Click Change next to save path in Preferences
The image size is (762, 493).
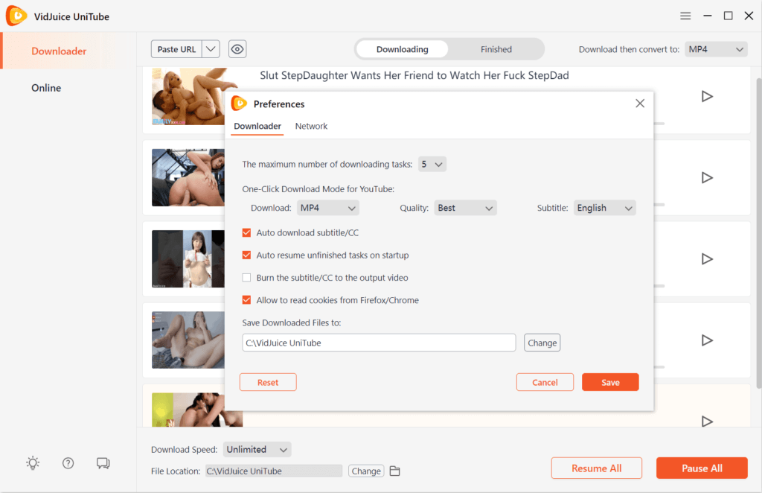pos(542,343)
